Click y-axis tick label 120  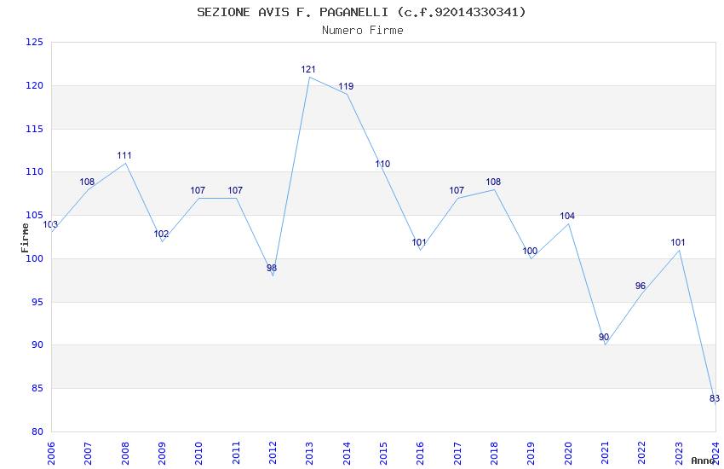(34, 85)
